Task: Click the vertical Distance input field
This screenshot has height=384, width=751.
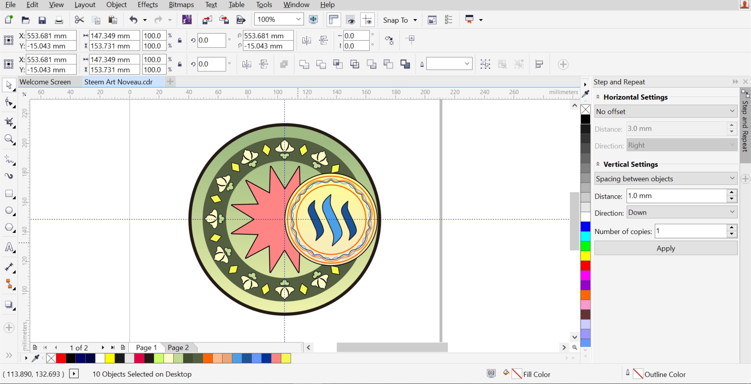Action: [677, 196]
